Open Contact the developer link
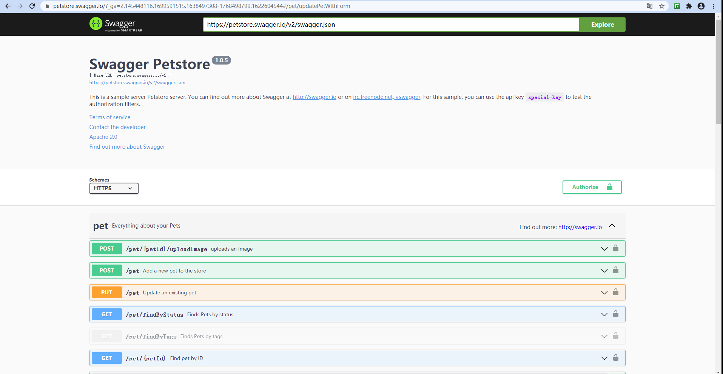The image size is (723, 374). coord(117,127)
